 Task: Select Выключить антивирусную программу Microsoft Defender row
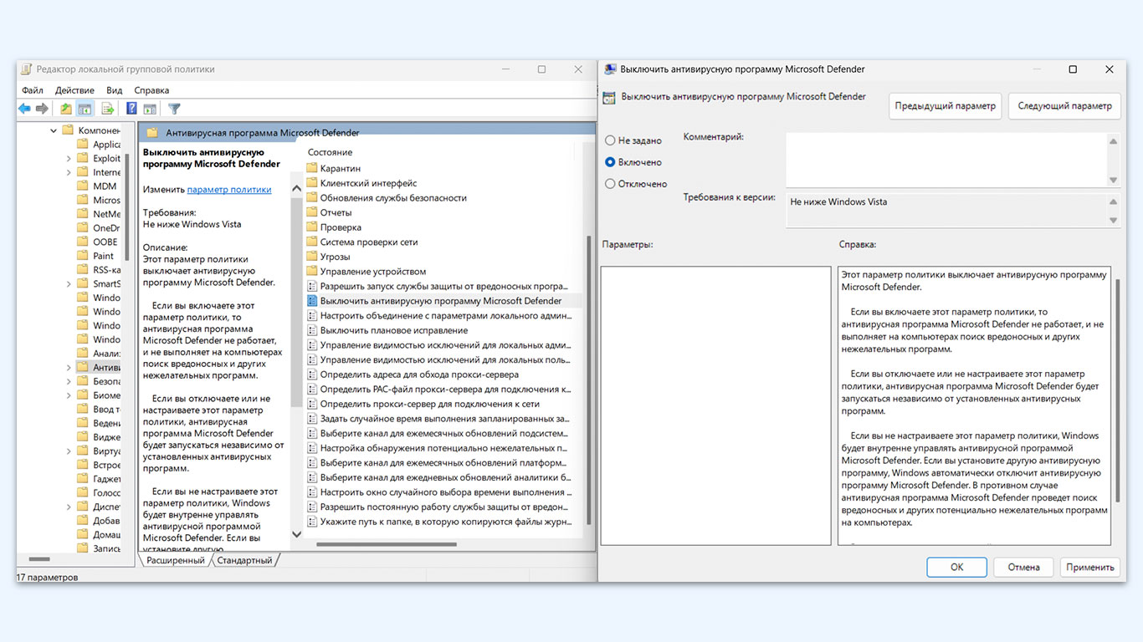[x=441, y=301]
